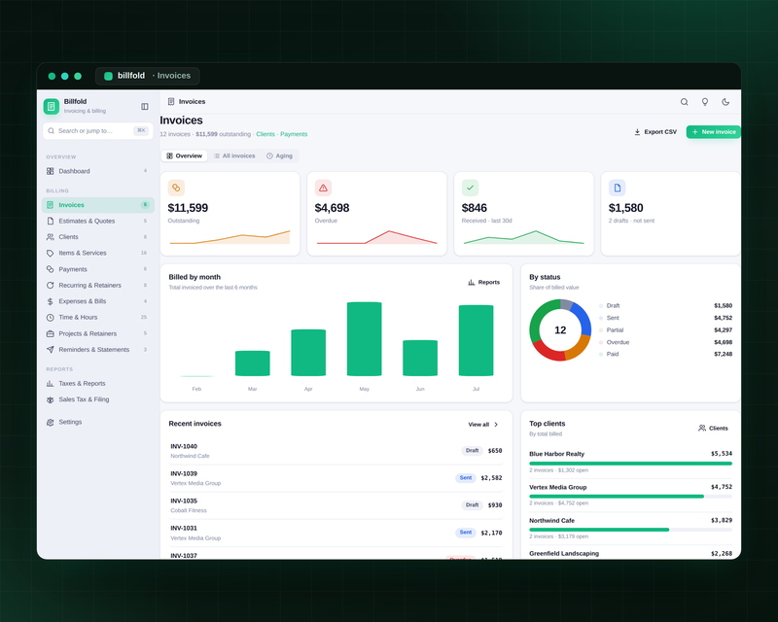Viewport: 778px width, 622px height.
Task: Open invoice INV-1039 row
Action: 336,478
